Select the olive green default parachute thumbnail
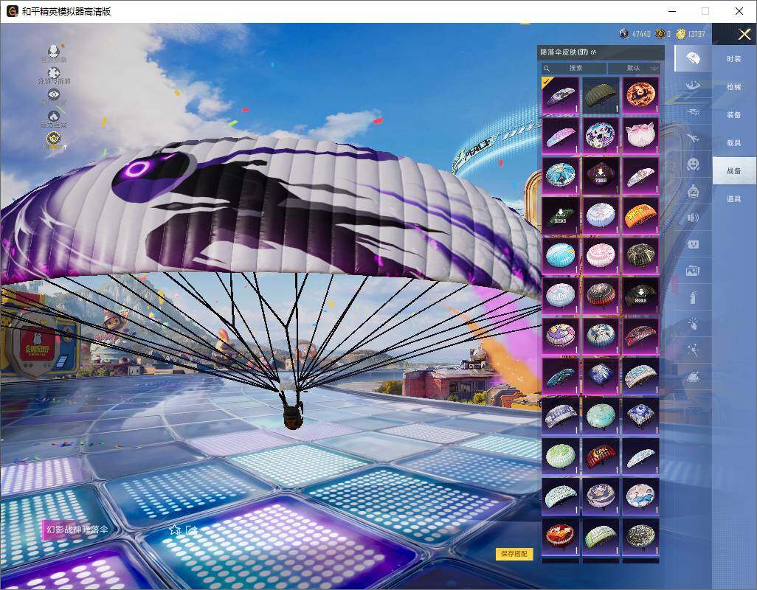Viewport: 757px width, 590px height. click(601, 96)
